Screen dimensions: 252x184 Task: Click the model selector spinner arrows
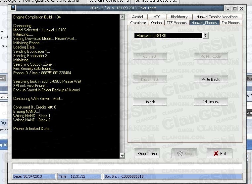point(205,36)
